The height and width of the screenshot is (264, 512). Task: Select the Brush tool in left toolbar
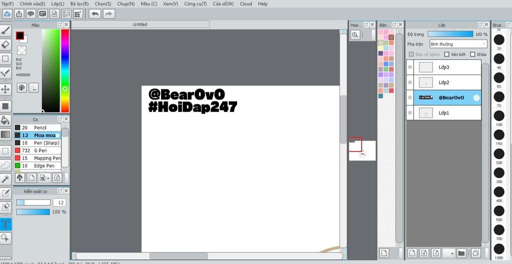click(5, 30)
